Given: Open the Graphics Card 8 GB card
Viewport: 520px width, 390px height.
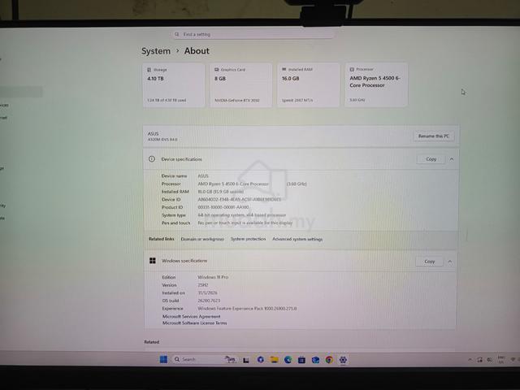Looking at the screenshot, I should tap(241, 84).
